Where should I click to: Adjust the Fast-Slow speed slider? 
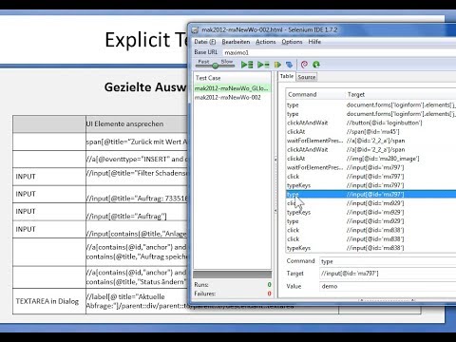coord(215,66)
